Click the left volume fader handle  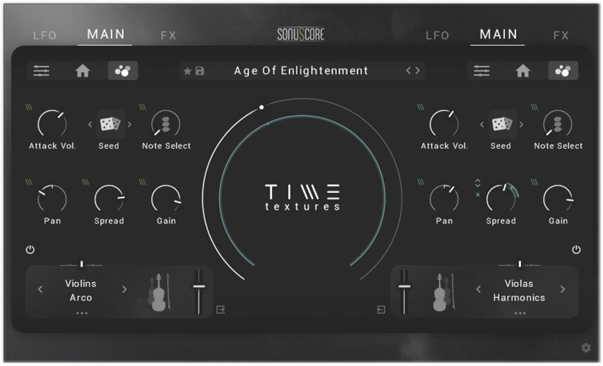[x=199, y=286]
